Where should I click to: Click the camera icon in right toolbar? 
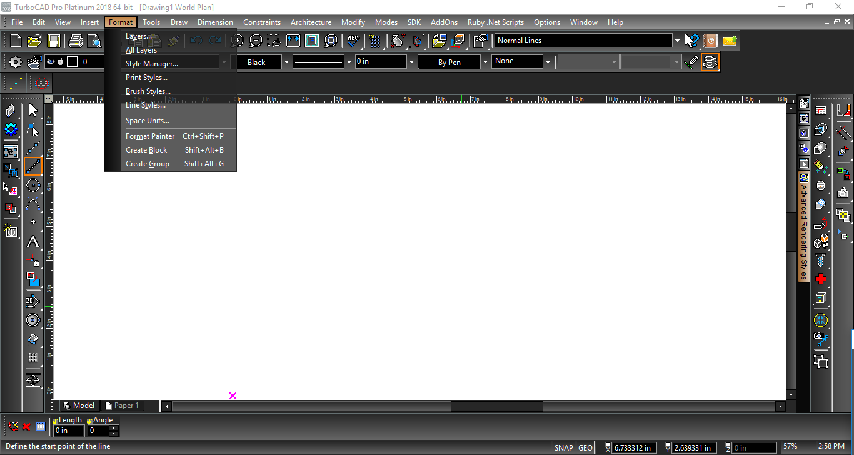coord(821,338)
